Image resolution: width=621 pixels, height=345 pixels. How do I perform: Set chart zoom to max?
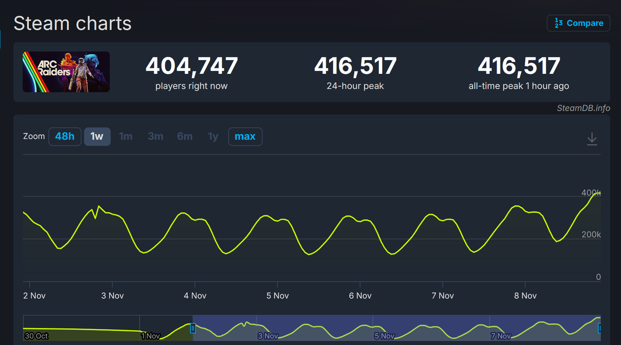pyautogui.click(x=245, y=136)
